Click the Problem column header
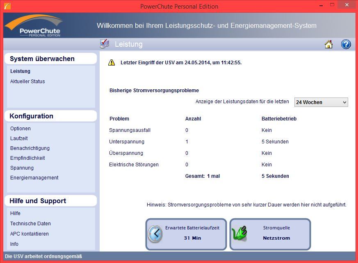 pyautogui.click(x=119, y=119)
